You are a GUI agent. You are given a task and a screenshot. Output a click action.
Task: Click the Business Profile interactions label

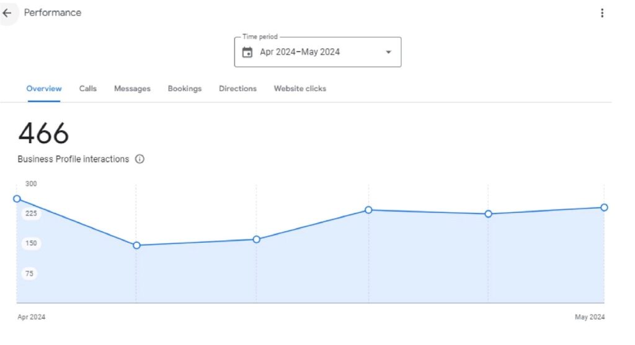coord(73,159)
